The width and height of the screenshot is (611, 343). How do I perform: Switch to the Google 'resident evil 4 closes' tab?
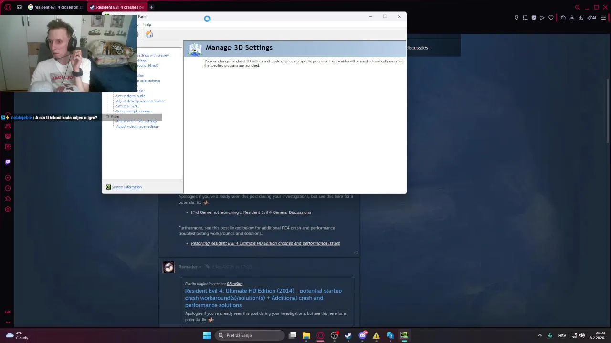[55, 7]
